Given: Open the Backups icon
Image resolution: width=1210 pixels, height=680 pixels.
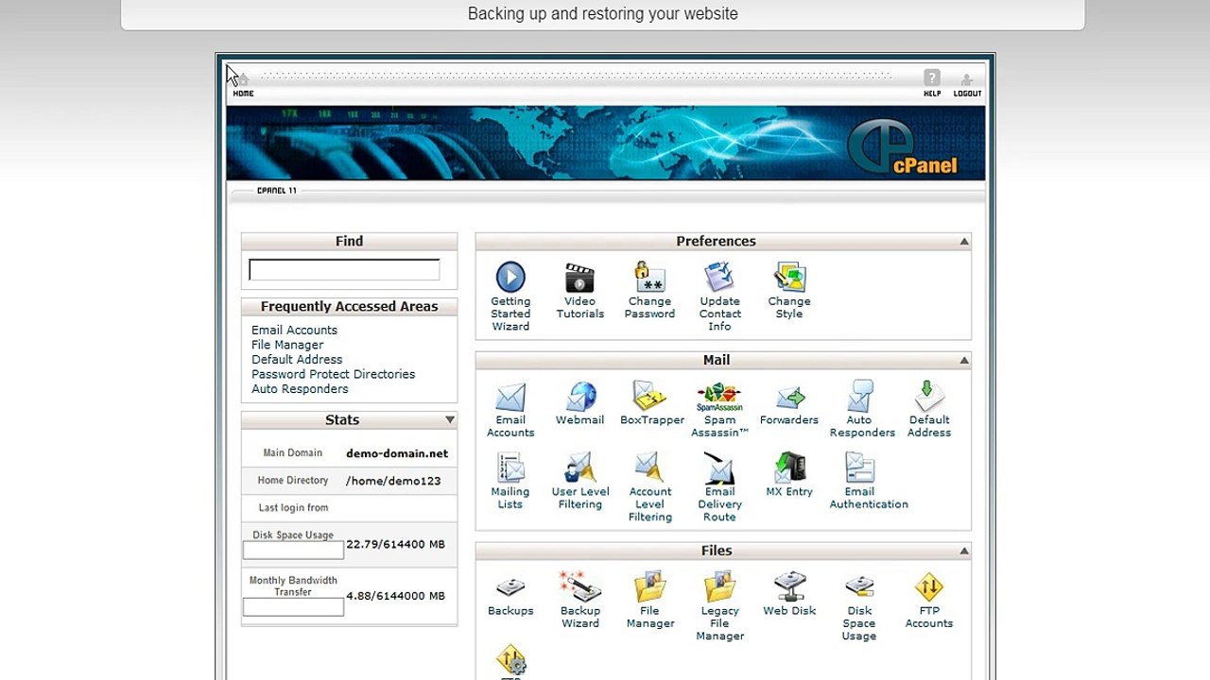Looking at the screenshot, I should point(510,587).
